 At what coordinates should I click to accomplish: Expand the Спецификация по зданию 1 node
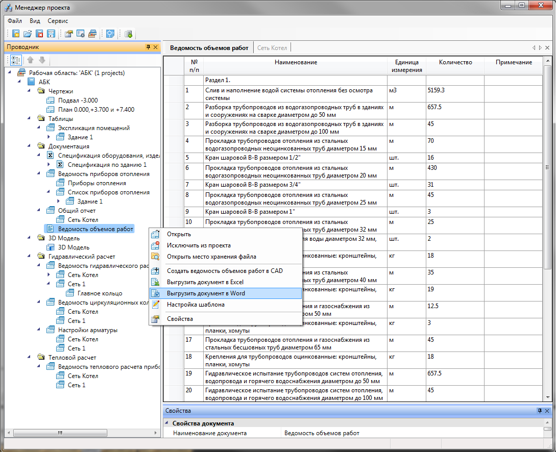[49, 164]
